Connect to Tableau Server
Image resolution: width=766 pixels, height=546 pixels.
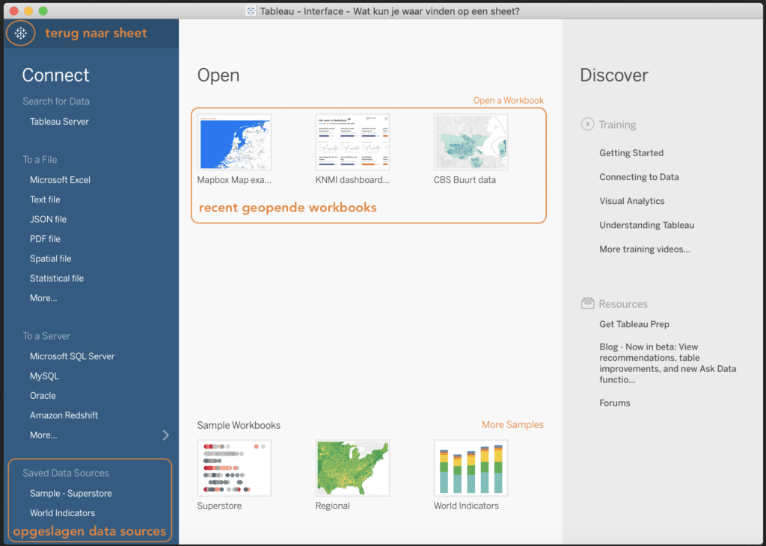[59, 121]
